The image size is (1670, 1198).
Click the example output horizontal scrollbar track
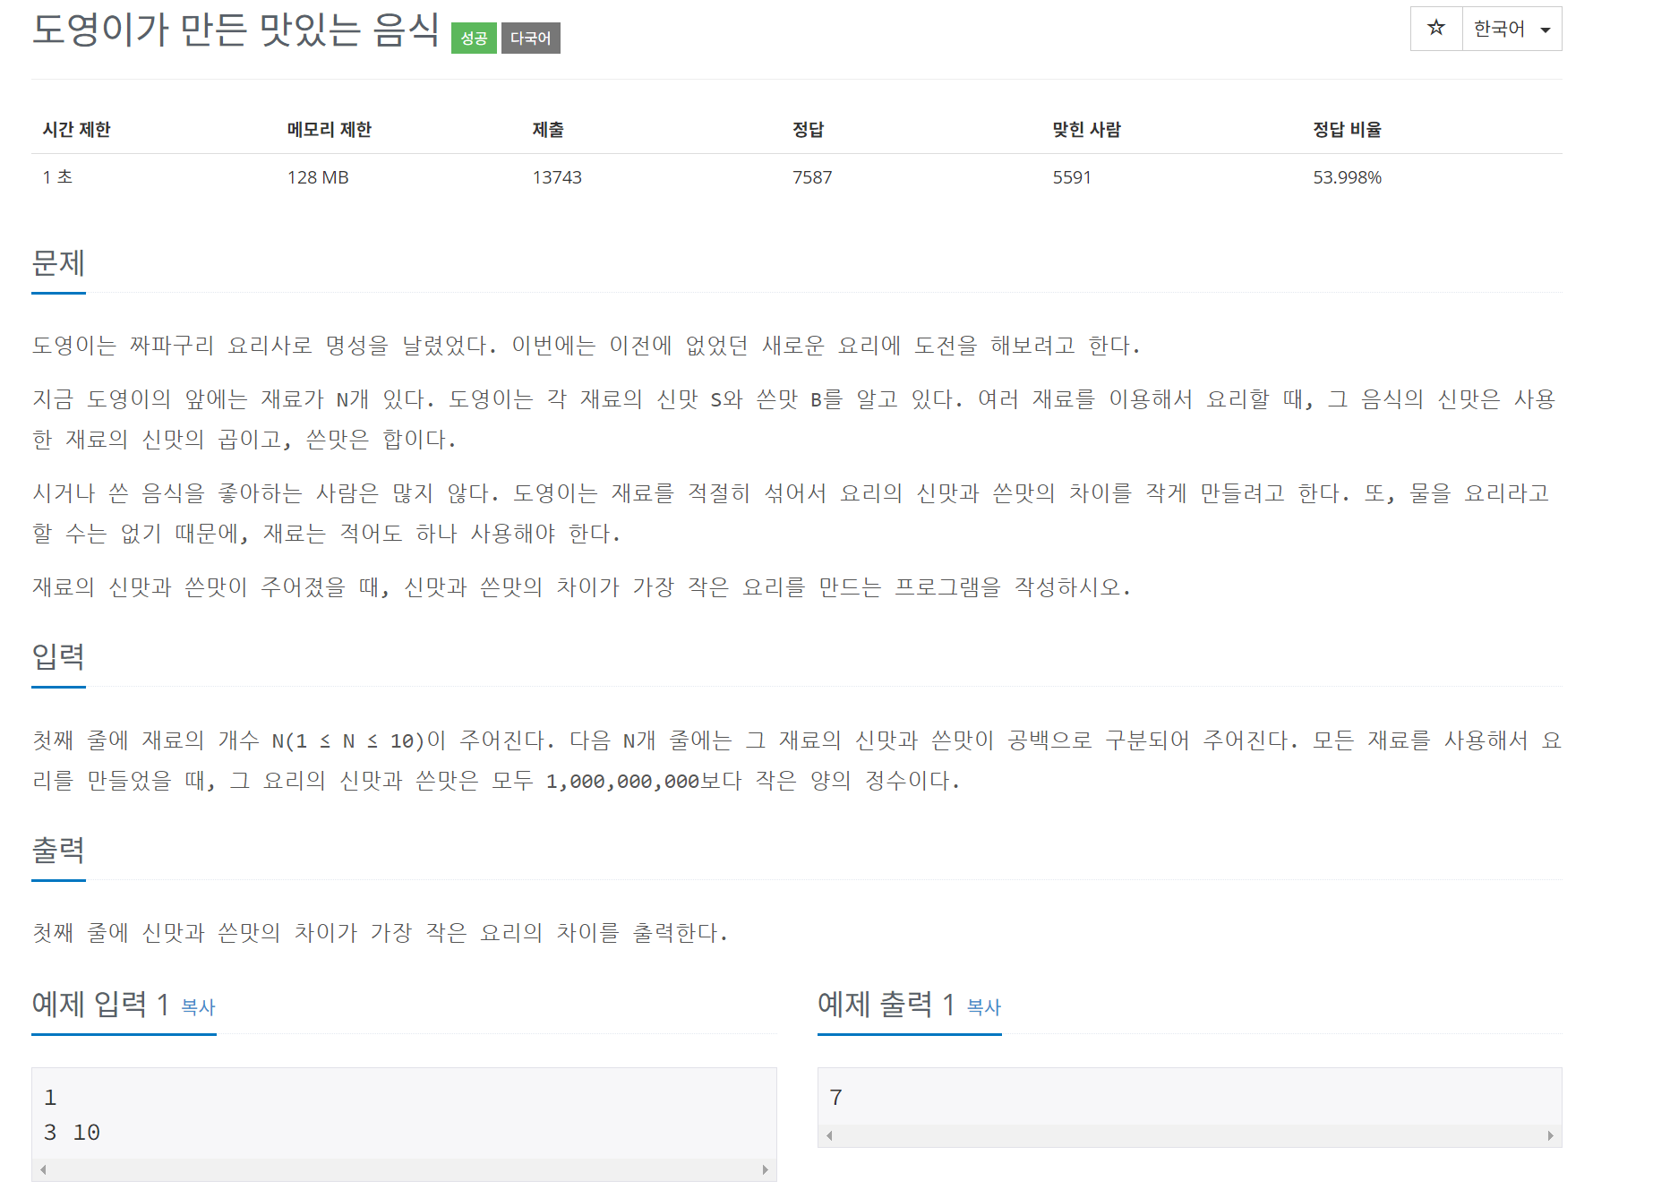(1190, 1135)
